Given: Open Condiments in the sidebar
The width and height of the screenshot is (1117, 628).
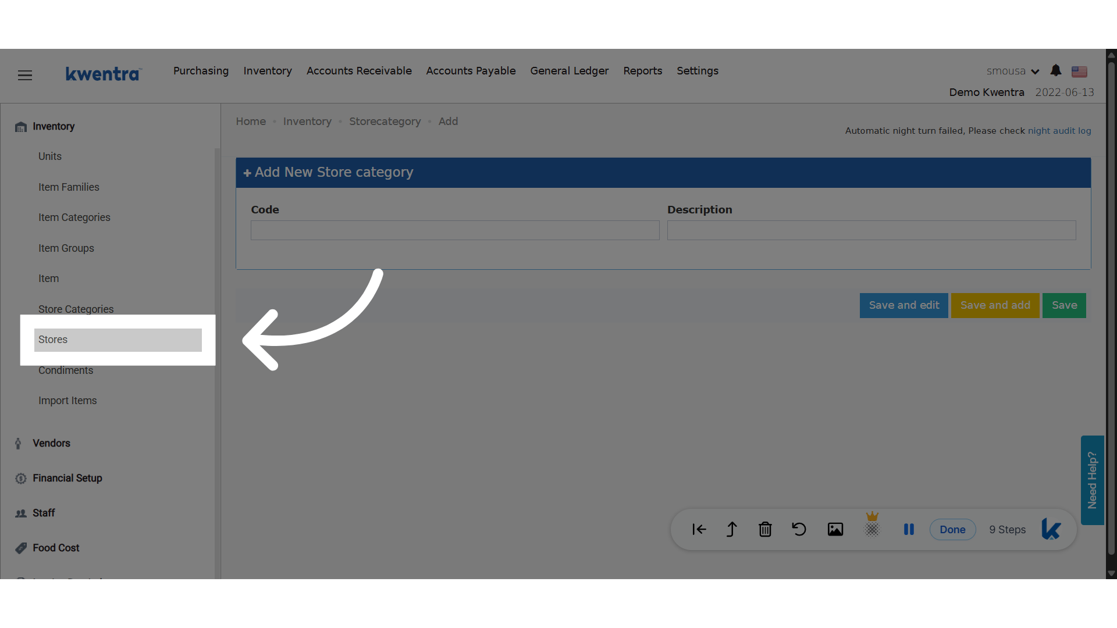Looking at the screenshot, I should [x=66, y=370].
